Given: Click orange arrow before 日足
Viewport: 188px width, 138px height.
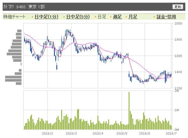Looking at the screenshot, I should click(x=96, y=17).
